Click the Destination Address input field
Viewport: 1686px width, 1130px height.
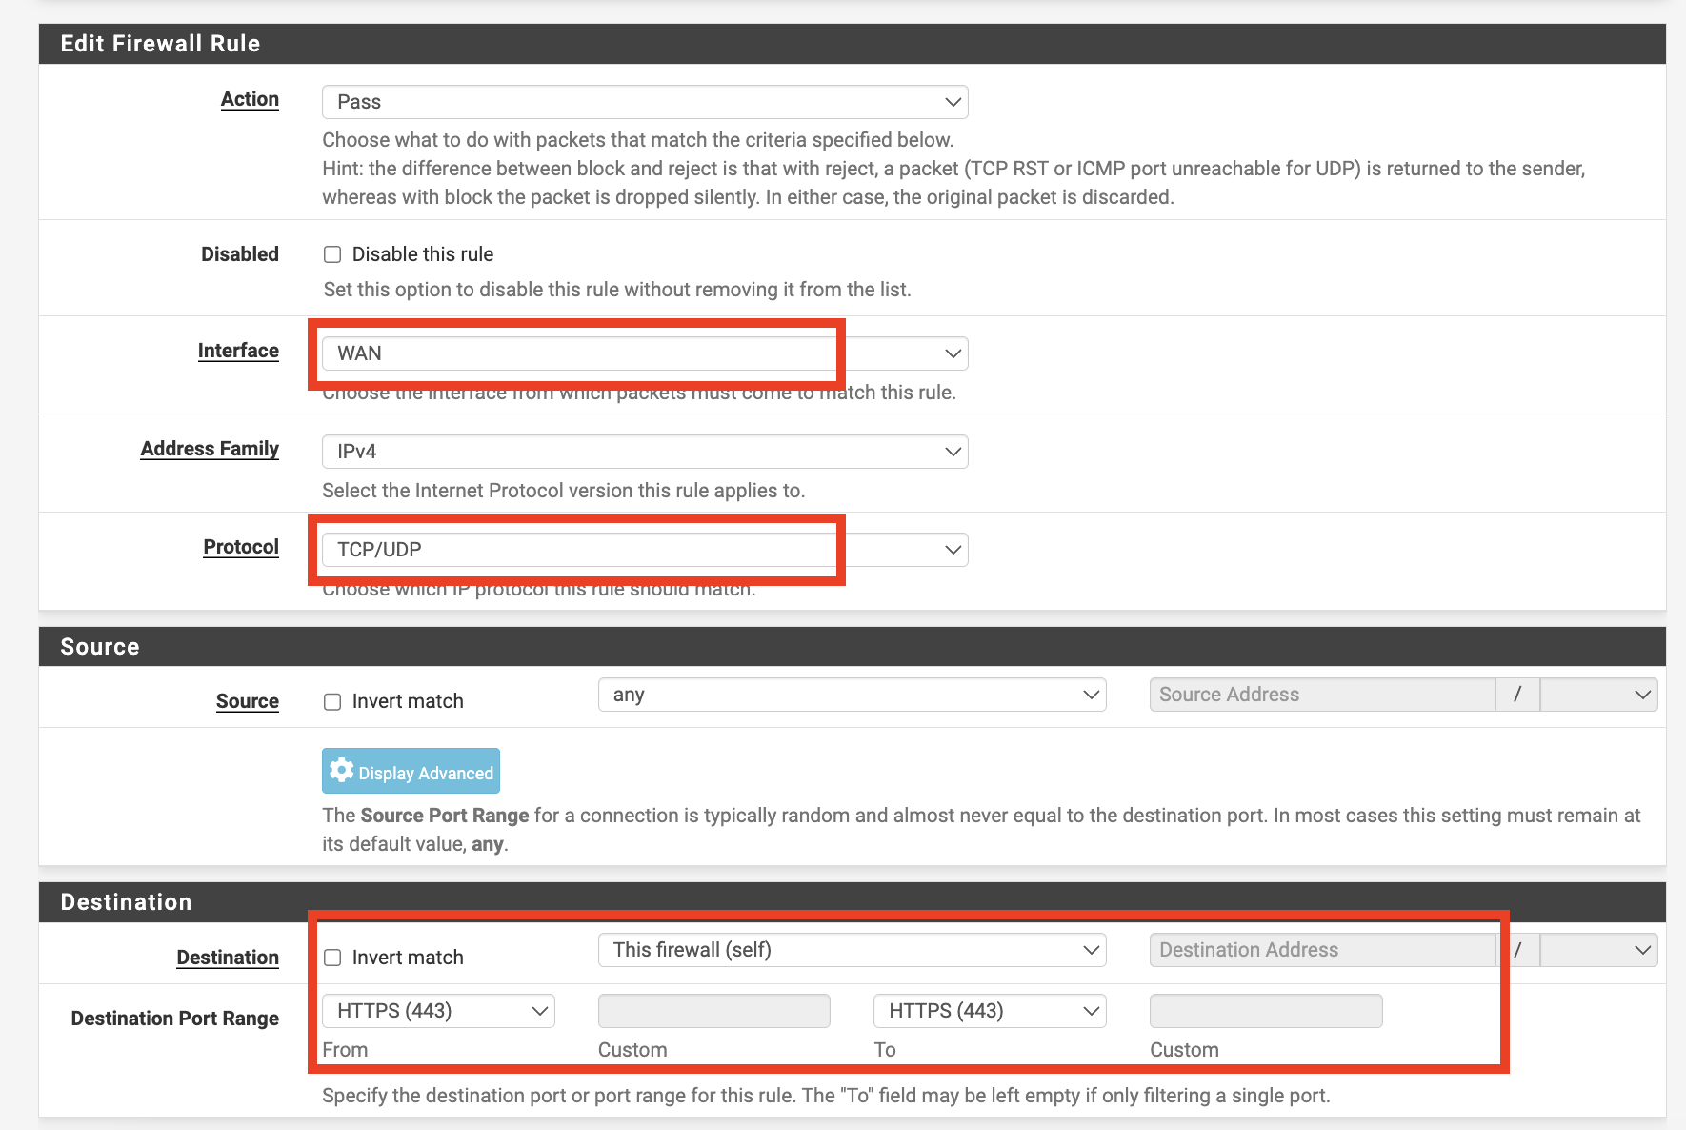pyautogui.click(x=1322, y=949)
